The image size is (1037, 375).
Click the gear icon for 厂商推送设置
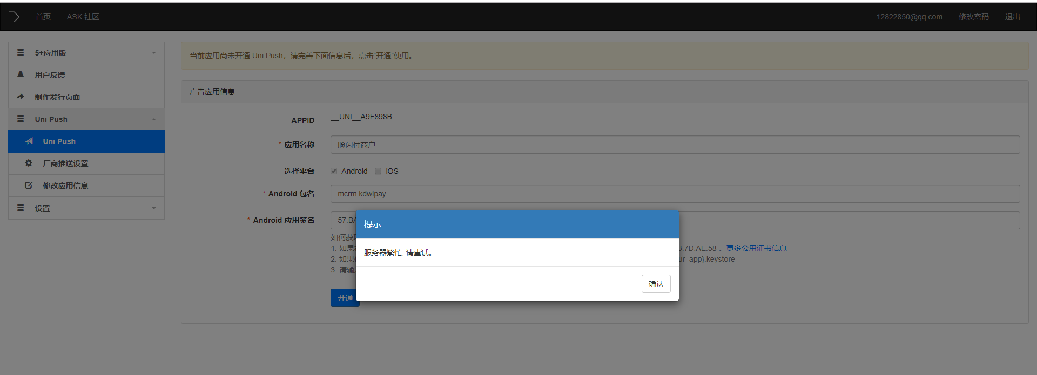click(x=29, y=163)
